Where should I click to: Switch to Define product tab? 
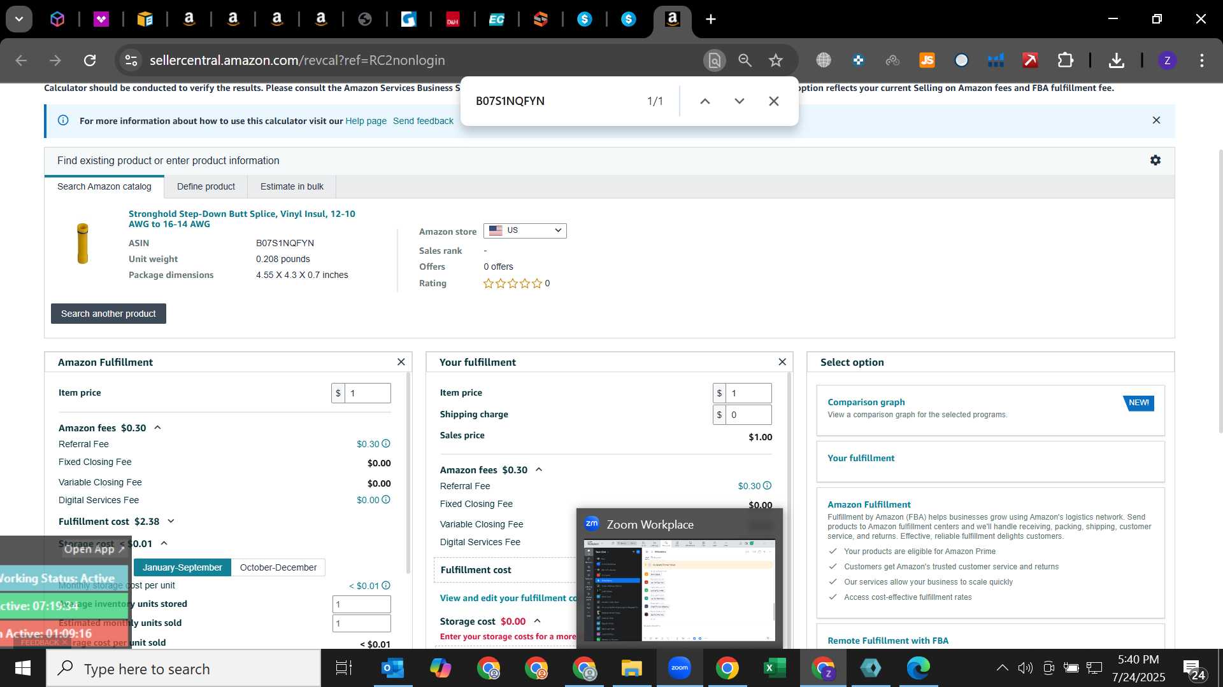(206, 186)
